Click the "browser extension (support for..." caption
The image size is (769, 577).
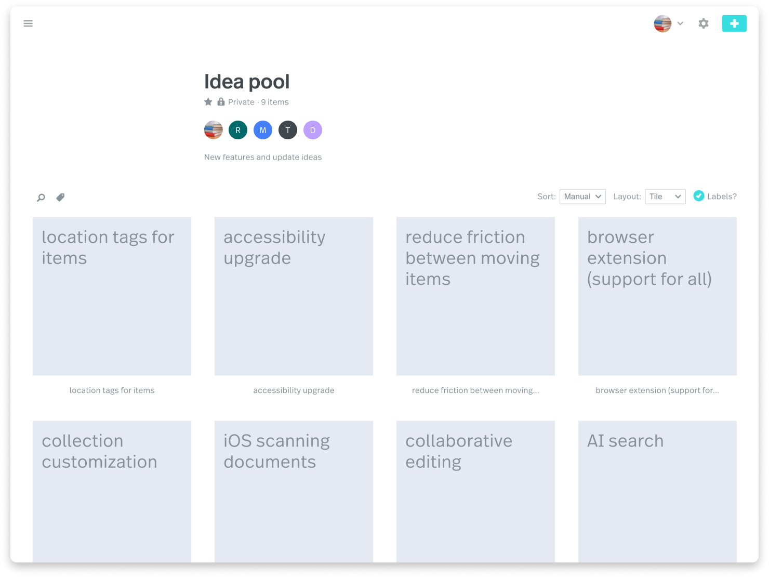[x=657, y=390]
